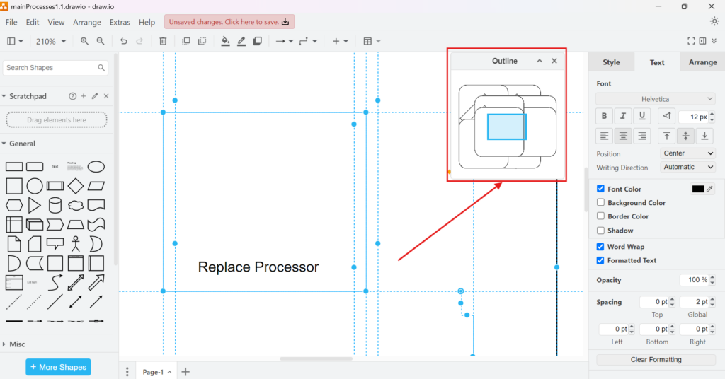Screen dimensions: 725x379
Task: Click the More Shapes button
Action: click(58, 367)
